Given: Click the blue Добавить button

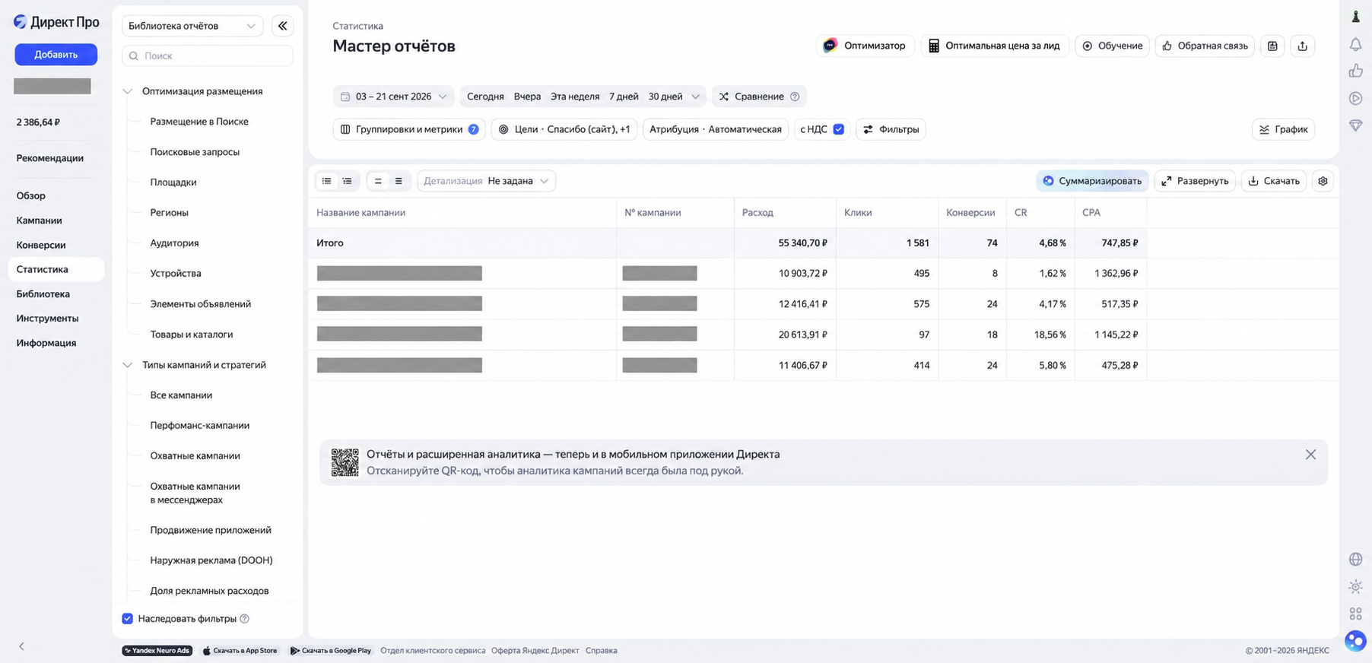Looking at the screenshot, I should [56, 55].
